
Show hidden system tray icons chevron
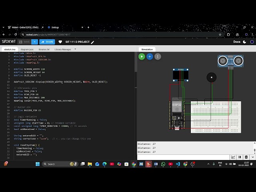208,164
